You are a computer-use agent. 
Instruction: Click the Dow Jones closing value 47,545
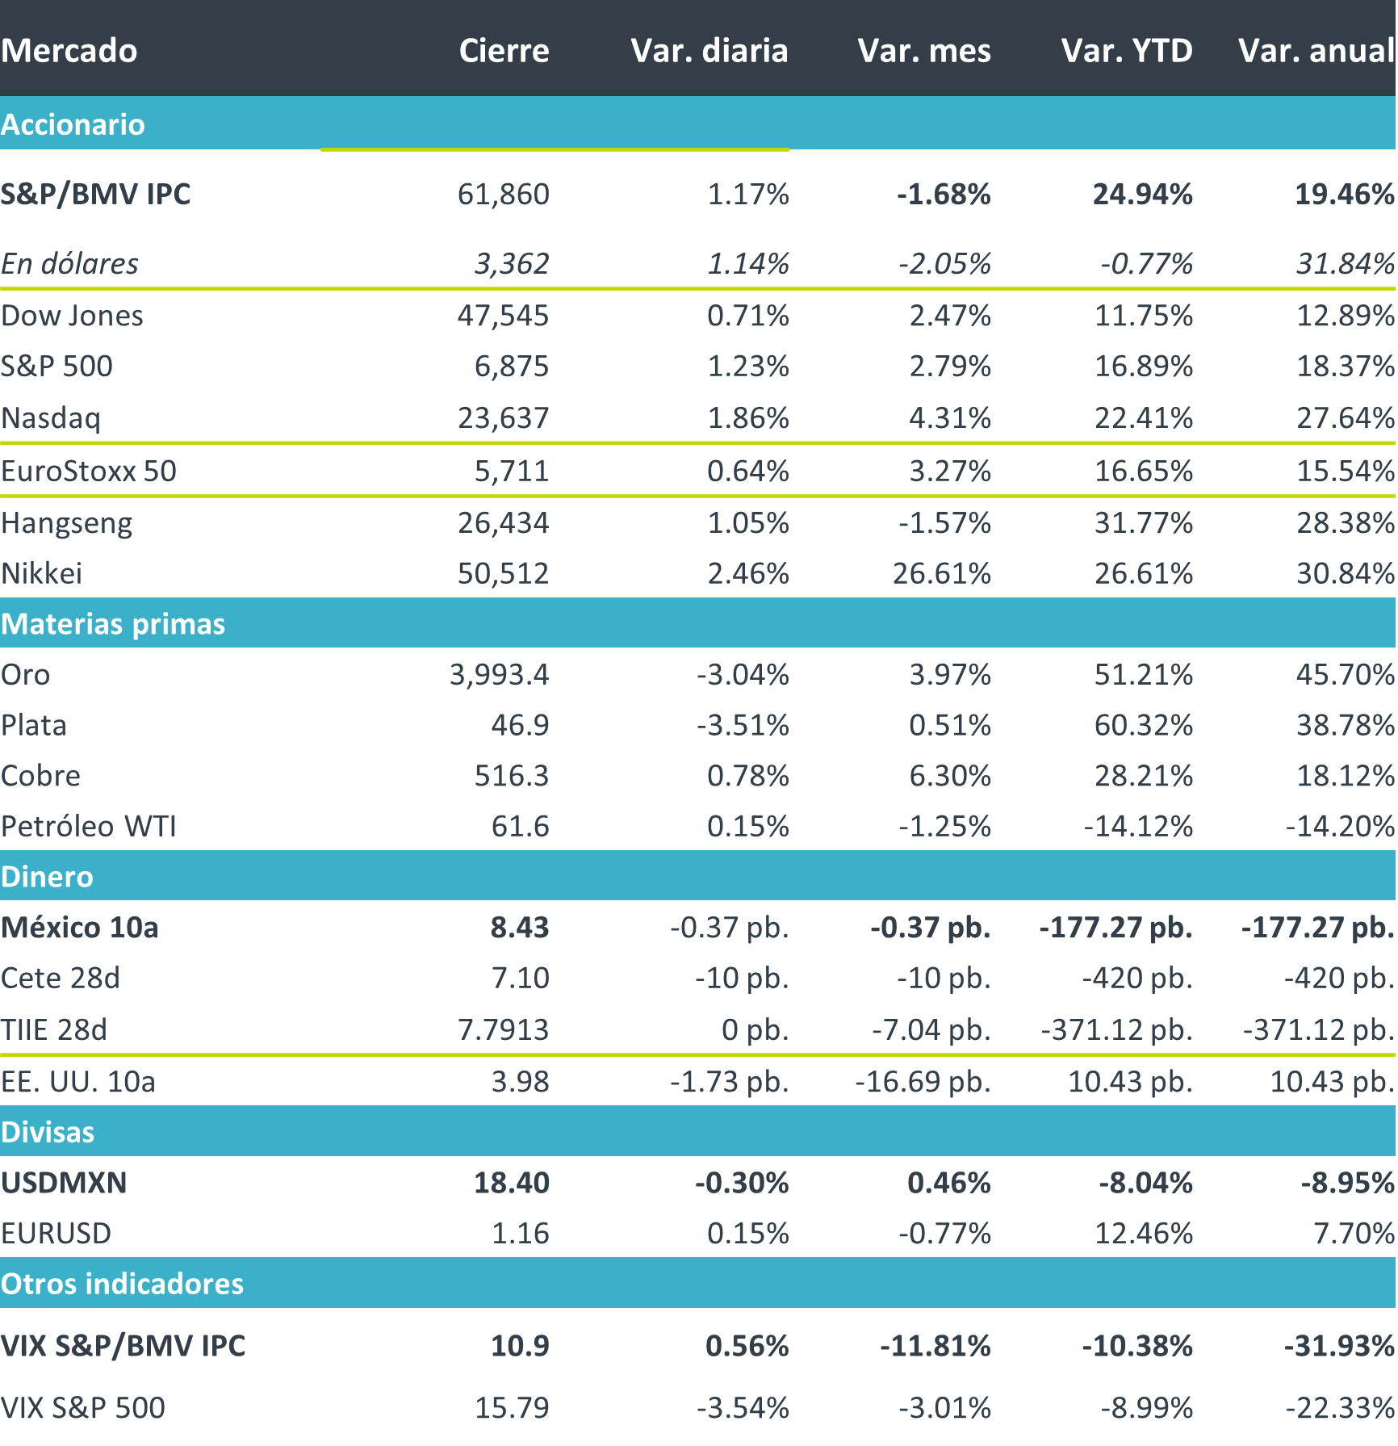point(503,316)
